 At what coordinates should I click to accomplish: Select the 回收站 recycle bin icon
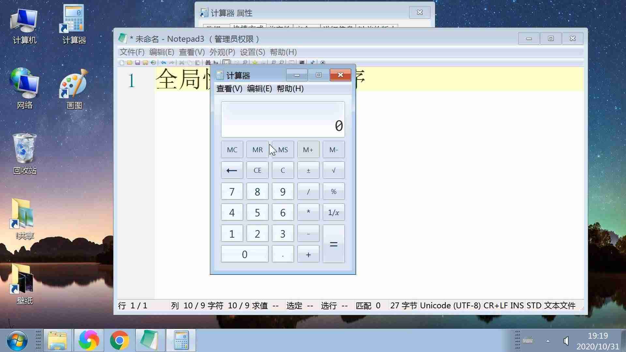click(24, 154)
